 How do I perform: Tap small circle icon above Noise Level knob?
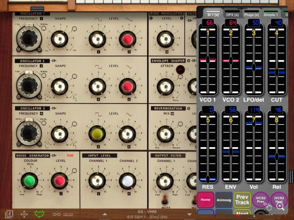click(74, 171)
